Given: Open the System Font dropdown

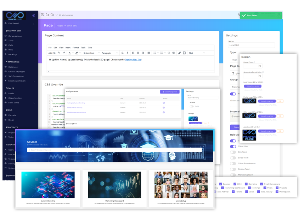Looking at the screenshot, I should [89, 53].
